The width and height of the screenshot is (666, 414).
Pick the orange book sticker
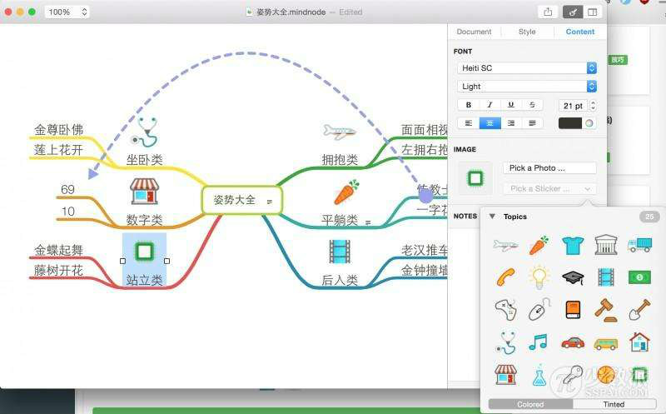pos(573,310)
